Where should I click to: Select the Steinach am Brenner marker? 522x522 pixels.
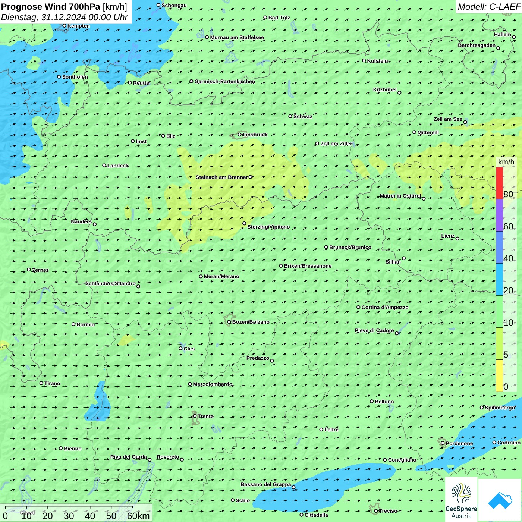[251, 177]
